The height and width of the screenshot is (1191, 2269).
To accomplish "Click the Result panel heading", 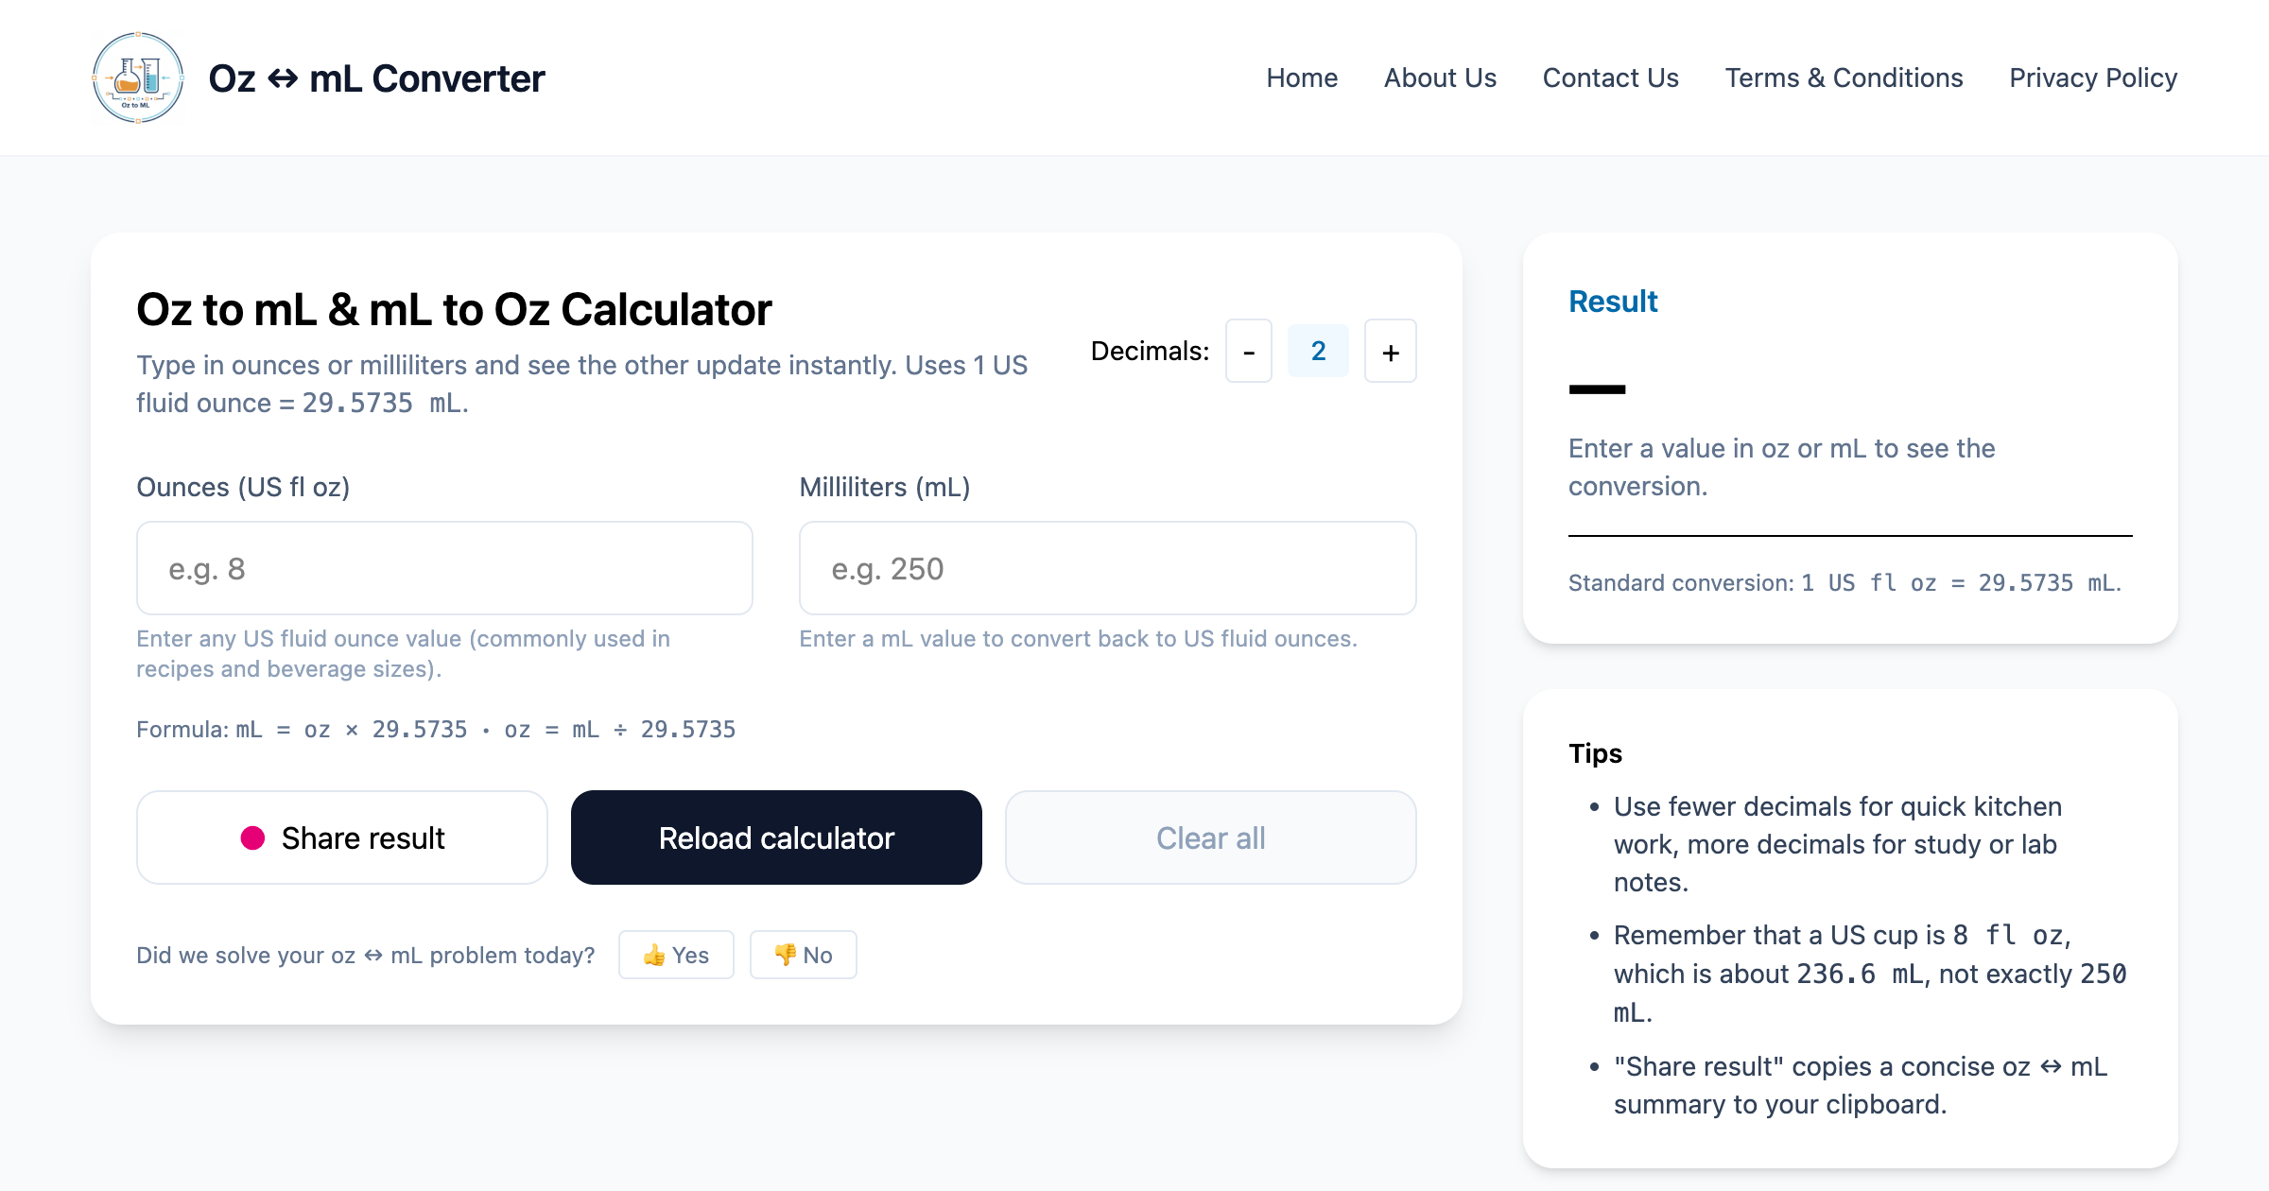I will click(1613, 302).
